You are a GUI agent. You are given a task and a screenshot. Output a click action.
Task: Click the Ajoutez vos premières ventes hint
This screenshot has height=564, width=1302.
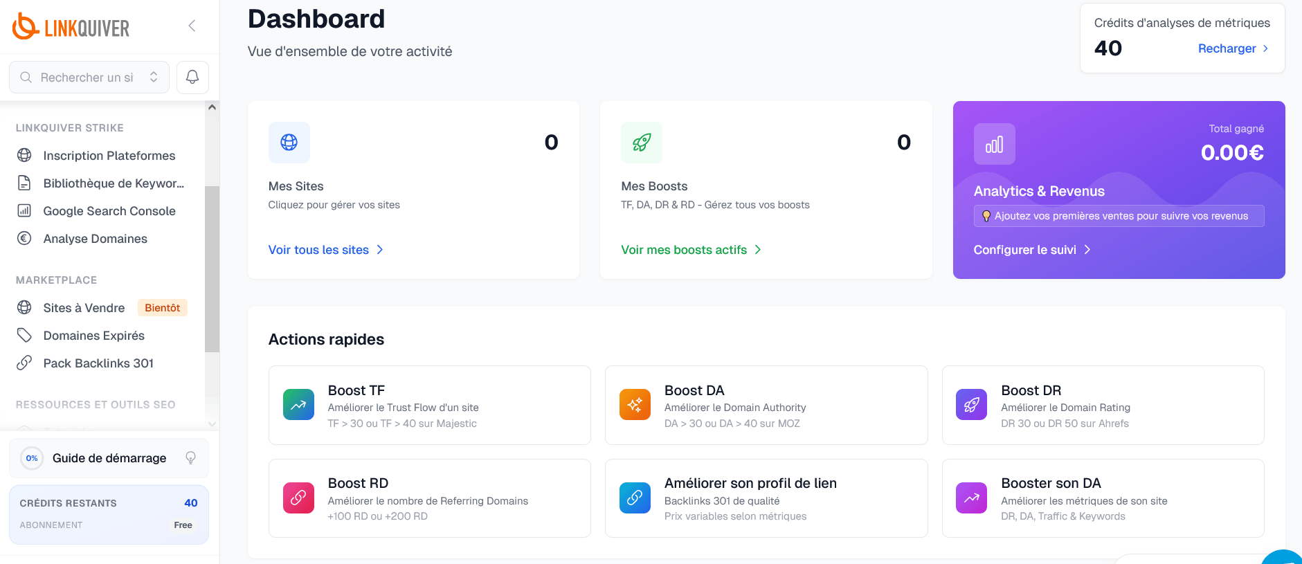point(1119,216)
